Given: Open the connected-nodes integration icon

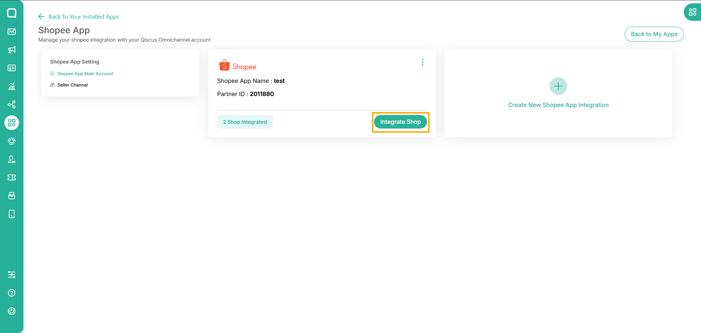Looking at the screenshot, I should [12, 104].
